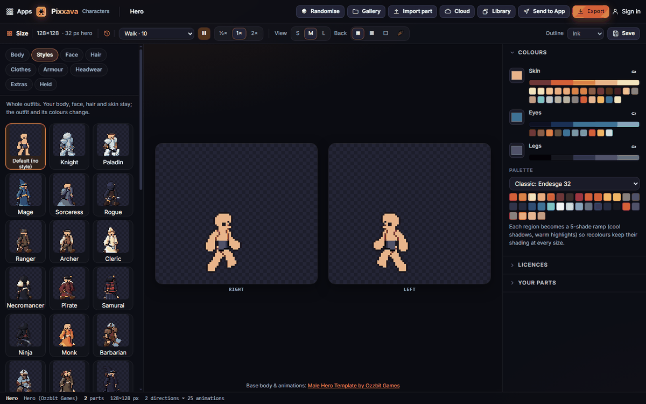Click the orange Export button
Viewport: 646px width, 404px height.
(x=591, y=11)
